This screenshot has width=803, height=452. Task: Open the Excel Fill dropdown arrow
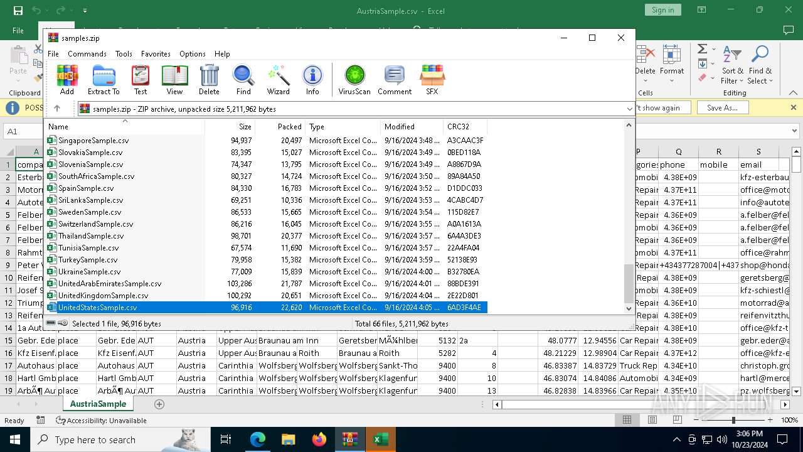[x=714, y=63]
